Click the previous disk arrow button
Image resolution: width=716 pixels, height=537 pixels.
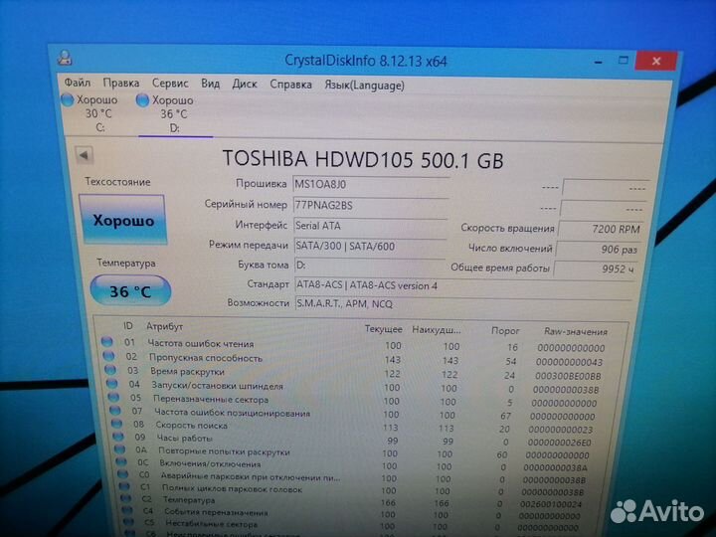tap(84, 155)
